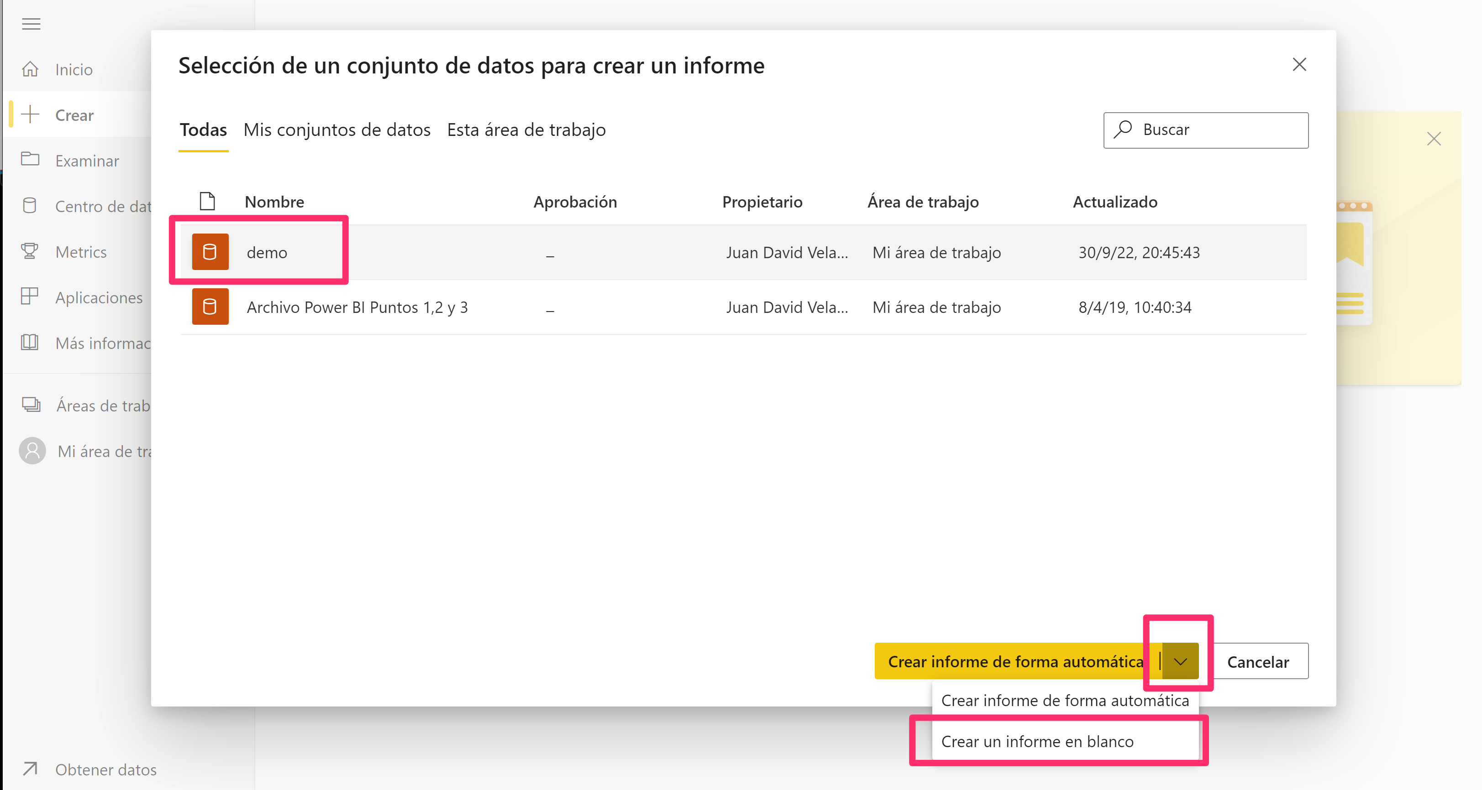
Task: Click the Archivo Power BI dataset icon
Action: click(x=210, y=307)
